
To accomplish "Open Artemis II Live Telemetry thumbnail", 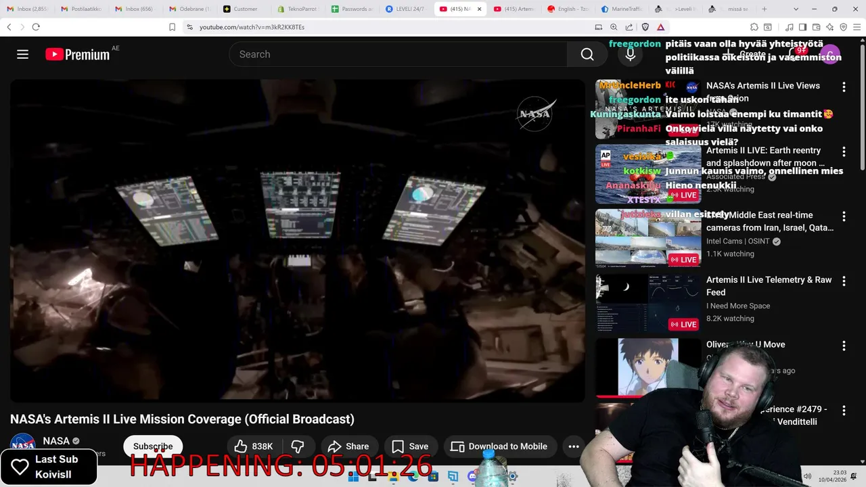I will [648, 303].
